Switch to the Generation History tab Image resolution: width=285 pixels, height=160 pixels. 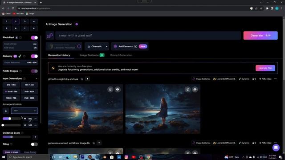(59, 55)
